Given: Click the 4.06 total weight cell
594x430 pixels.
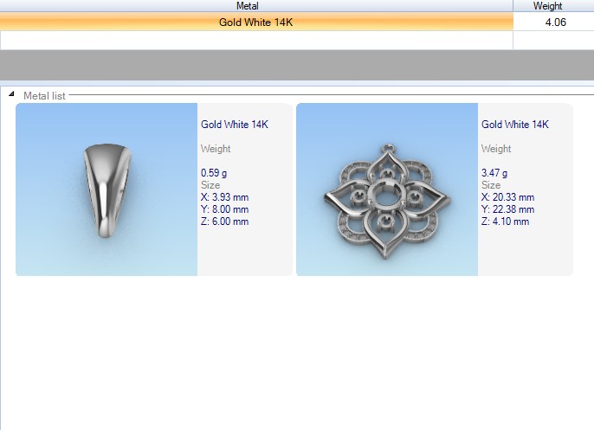Looking at the screenshot, I should point(554,22).
